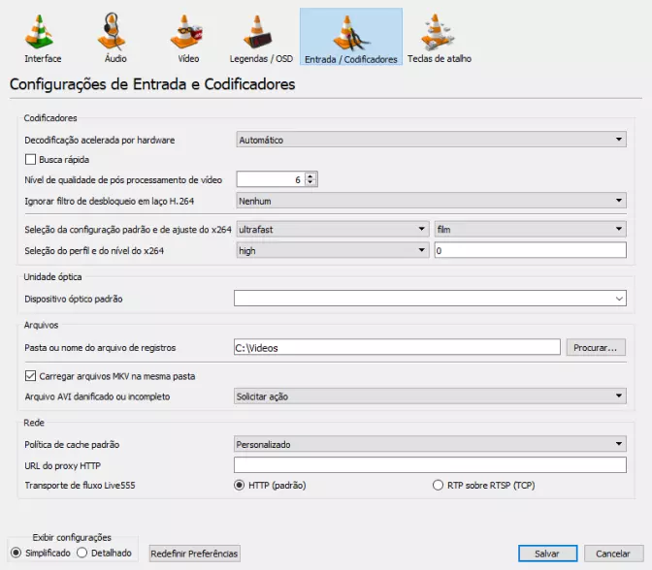Image resolution: width=652 pixels, height=570 pixels.
Task: Click the Transporte de fluxo Live555 label
Action: point(80,486)
